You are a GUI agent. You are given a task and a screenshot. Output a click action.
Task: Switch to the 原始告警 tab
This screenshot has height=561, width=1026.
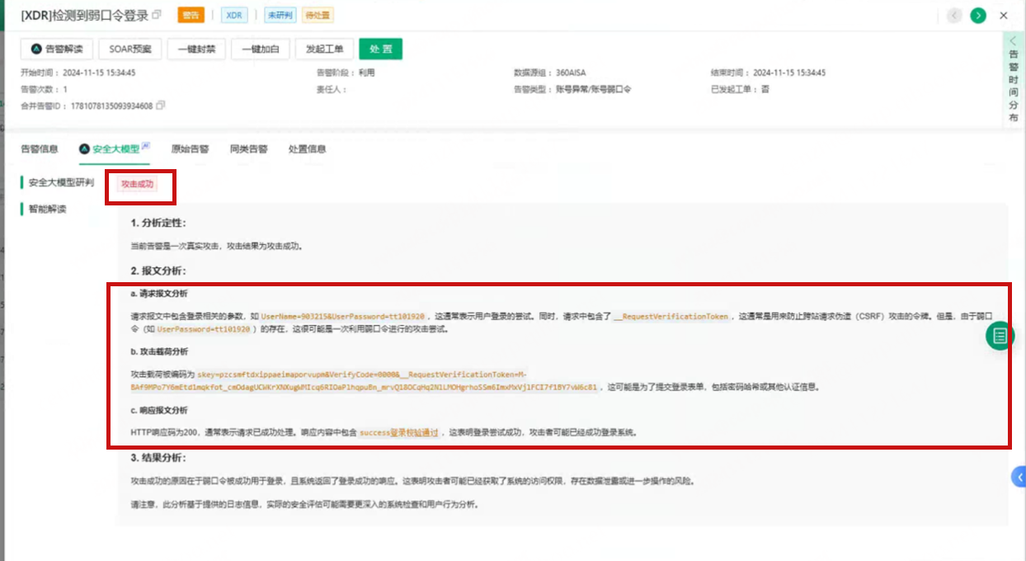tap(190, 149)
